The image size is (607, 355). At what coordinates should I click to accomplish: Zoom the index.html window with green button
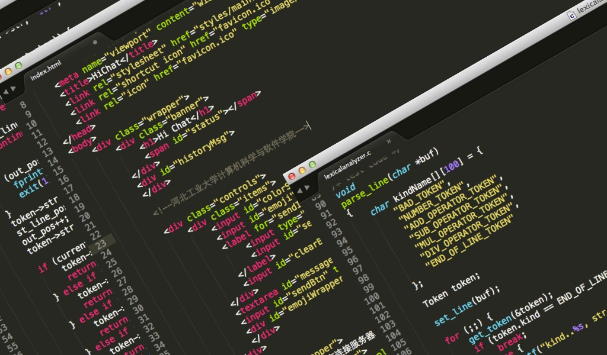click(18, 66)
